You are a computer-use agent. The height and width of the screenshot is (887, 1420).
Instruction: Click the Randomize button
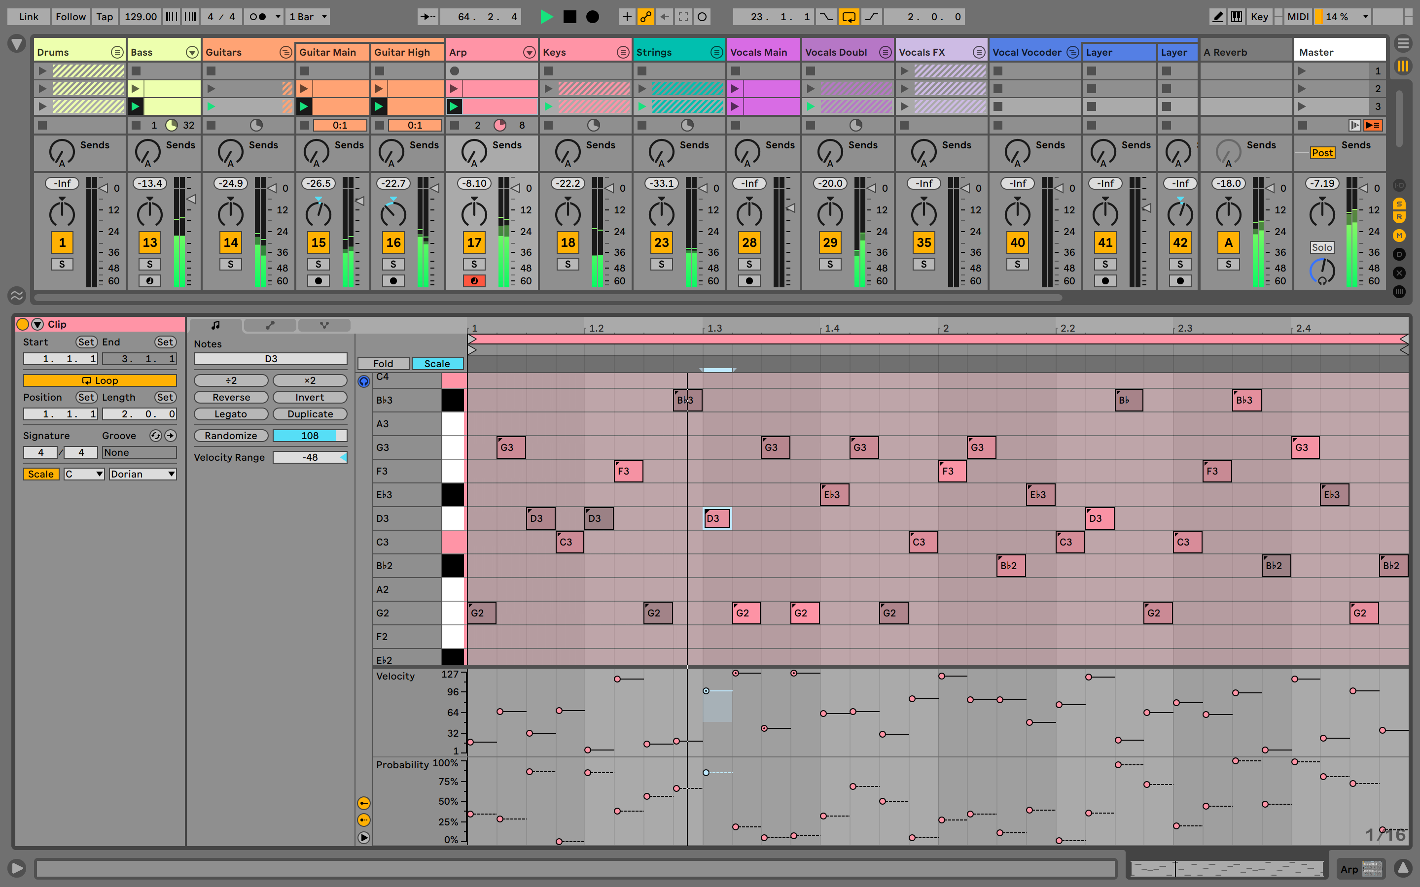[231, 435]
